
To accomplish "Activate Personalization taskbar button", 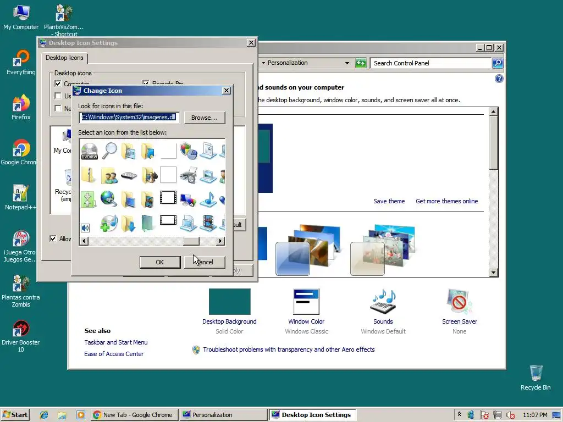I will [x=223, y=415].
